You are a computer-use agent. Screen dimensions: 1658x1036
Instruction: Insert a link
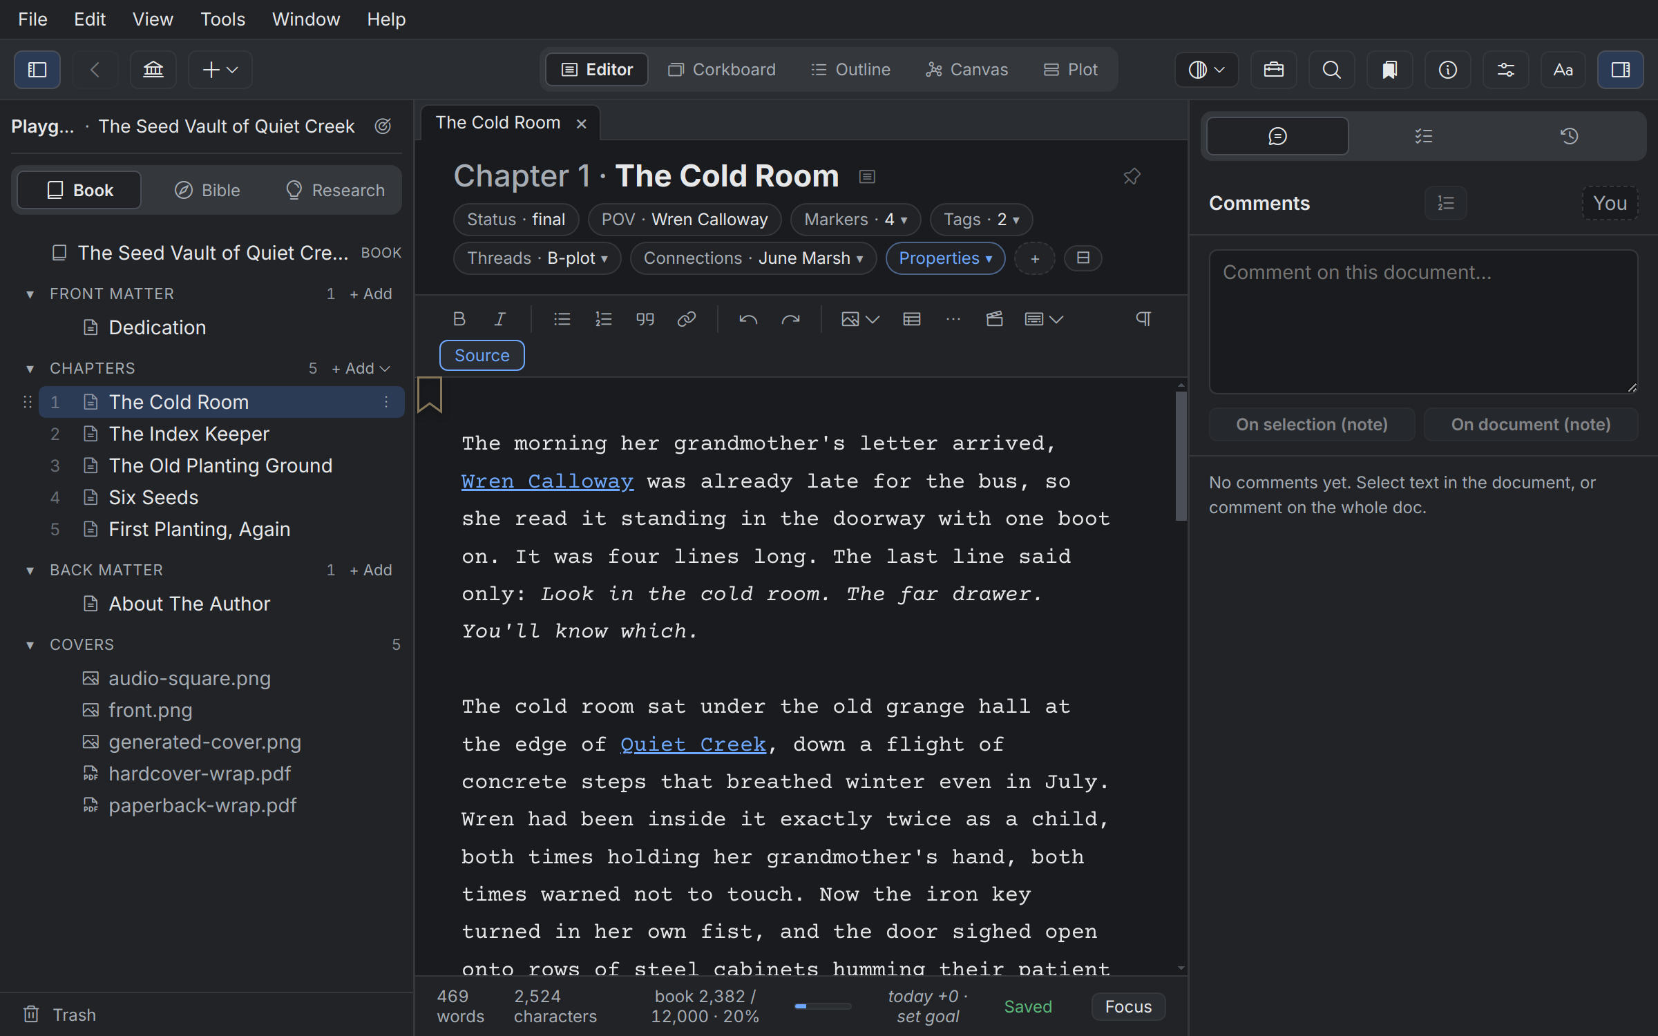point(687,319)
